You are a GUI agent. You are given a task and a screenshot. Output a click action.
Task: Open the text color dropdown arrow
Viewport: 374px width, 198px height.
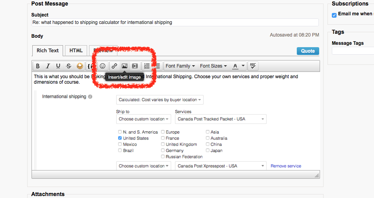tap(243, 66)
